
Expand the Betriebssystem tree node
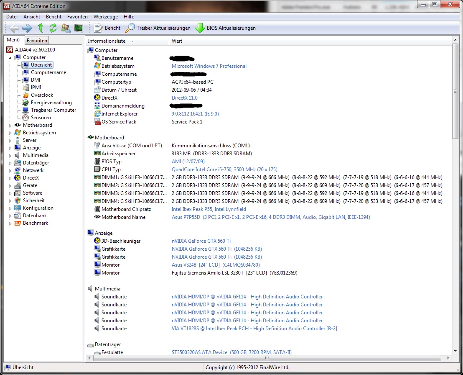10,133
